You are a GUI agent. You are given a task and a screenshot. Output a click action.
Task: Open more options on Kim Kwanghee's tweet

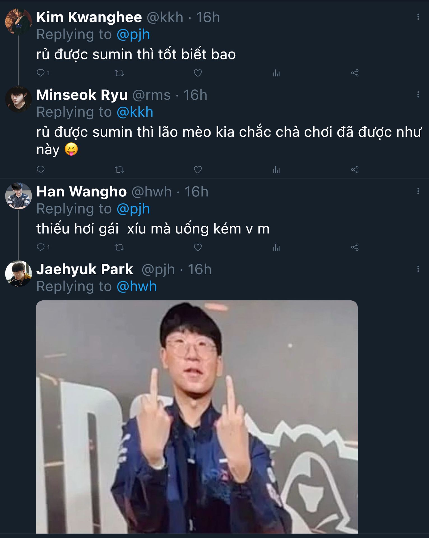point(418,17)
